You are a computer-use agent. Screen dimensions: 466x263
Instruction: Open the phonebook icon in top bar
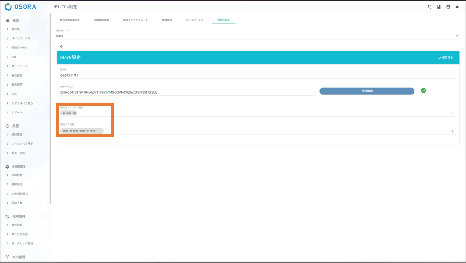coord(439,7)
